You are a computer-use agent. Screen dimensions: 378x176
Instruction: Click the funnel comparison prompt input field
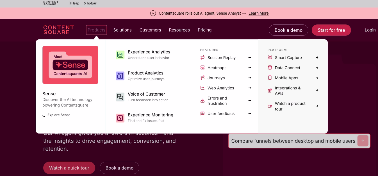[293, 141]
